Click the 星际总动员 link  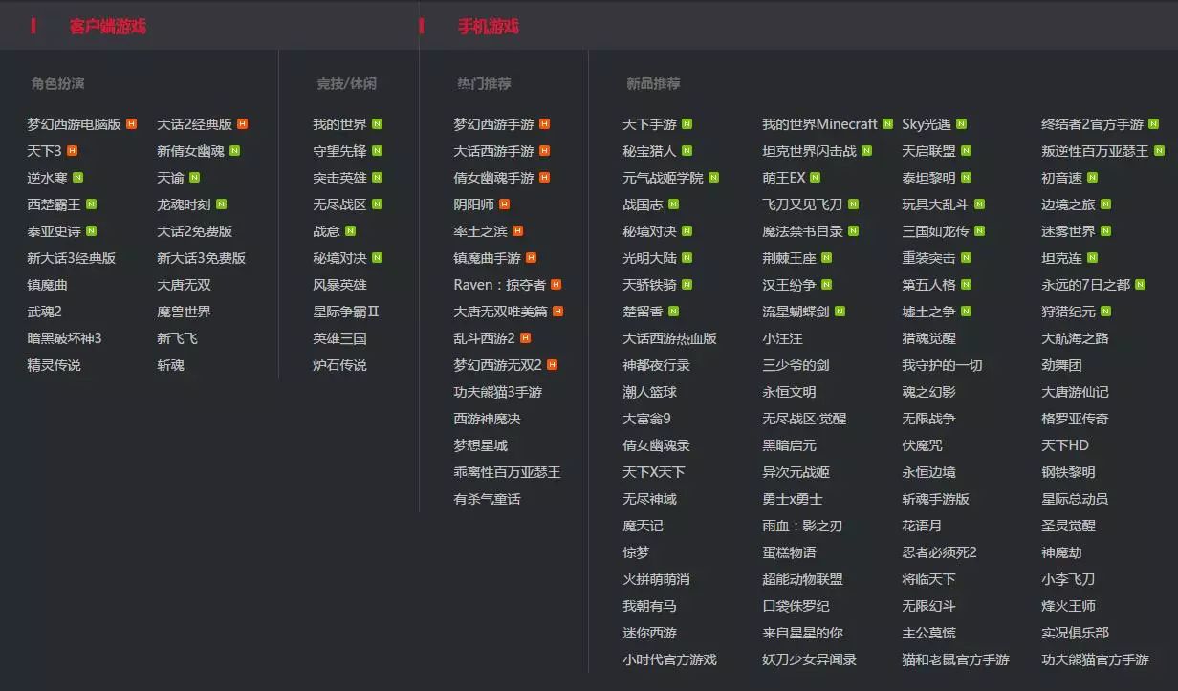(x=1075, y=499)
